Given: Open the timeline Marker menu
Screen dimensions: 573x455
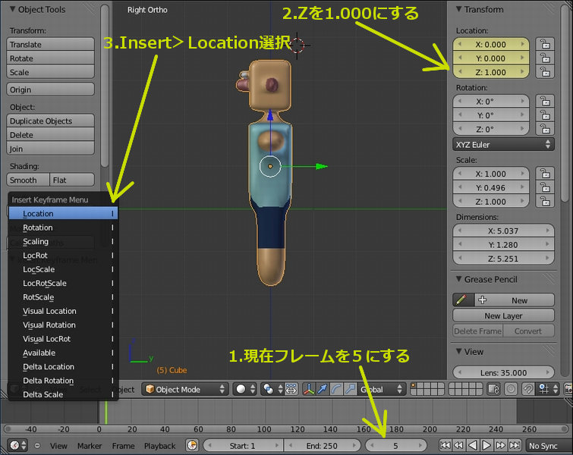Looking at the screenshot, I should point(90,445).
